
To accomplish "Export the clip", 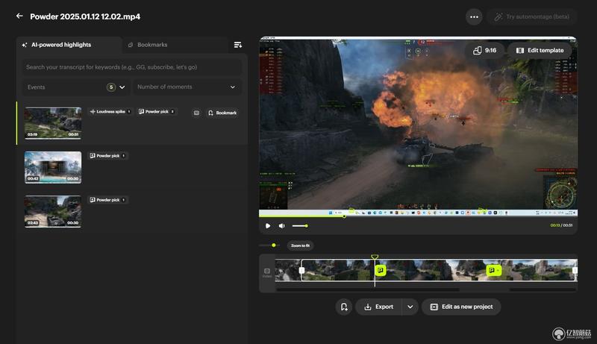I will 378,307.
